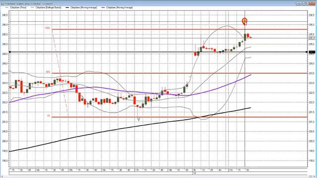317x178 pixels.
Task: Select the dashed Fibonacci trend line
Action: pos(60,73)
